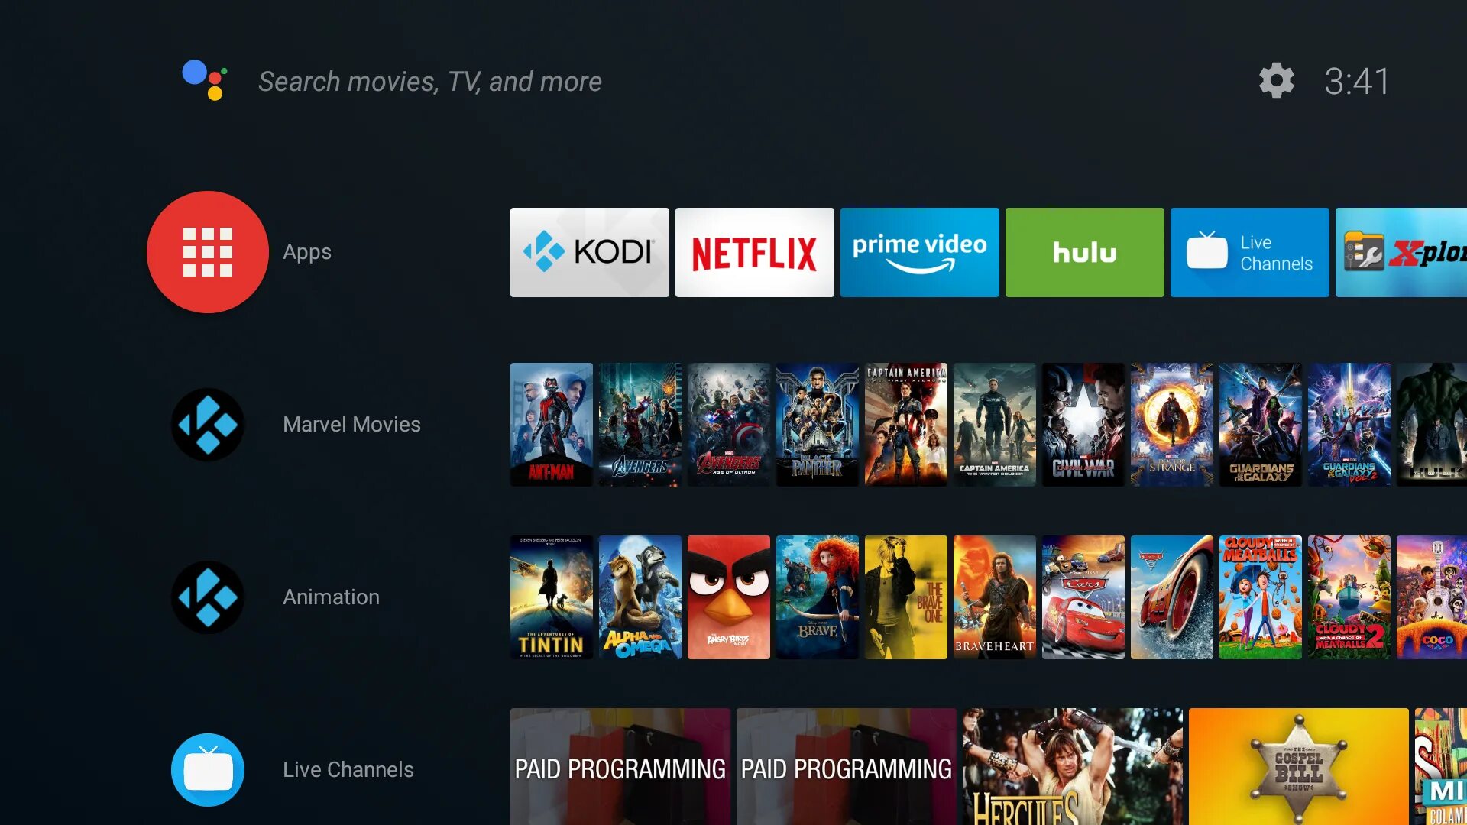The image size is (1467, 825).
Task: Click the Google Assistant search bar
Action: point(430,80)
